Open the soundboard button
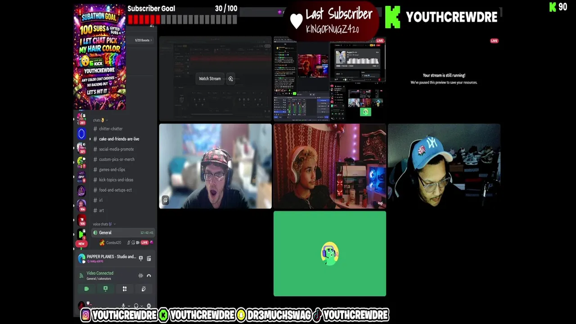Viewport: 576px width, 324px height. tap(144, 289)
